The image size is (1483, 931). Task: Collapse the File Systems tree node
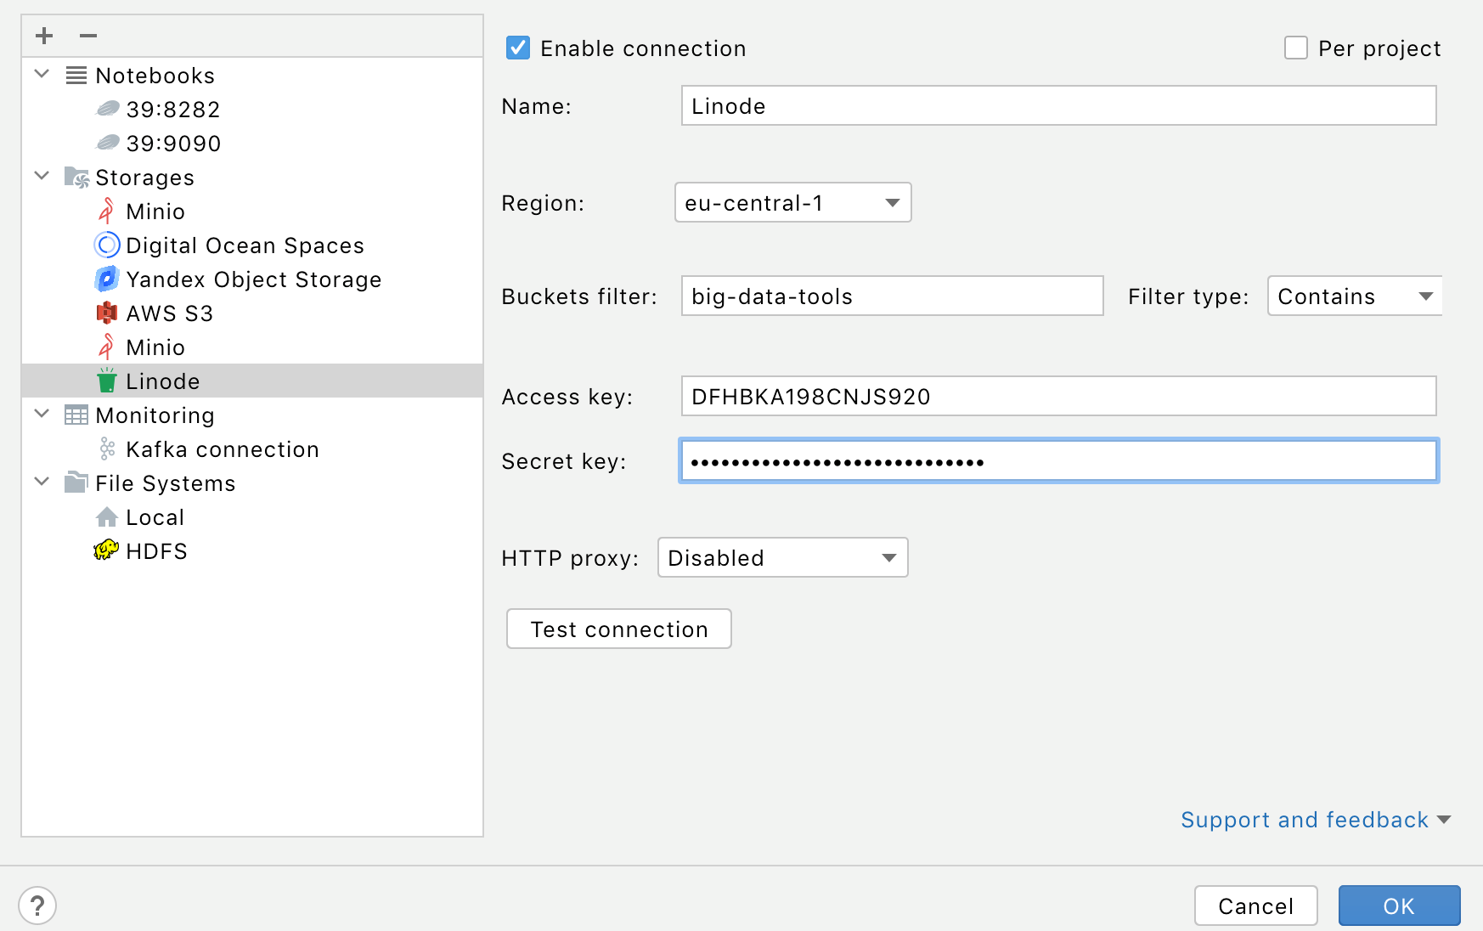pos(42,482)
